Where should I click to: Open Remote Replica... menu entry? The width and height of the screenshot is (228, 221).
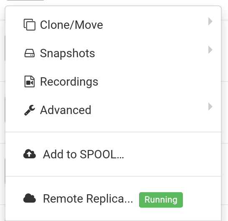pos(113,198)
